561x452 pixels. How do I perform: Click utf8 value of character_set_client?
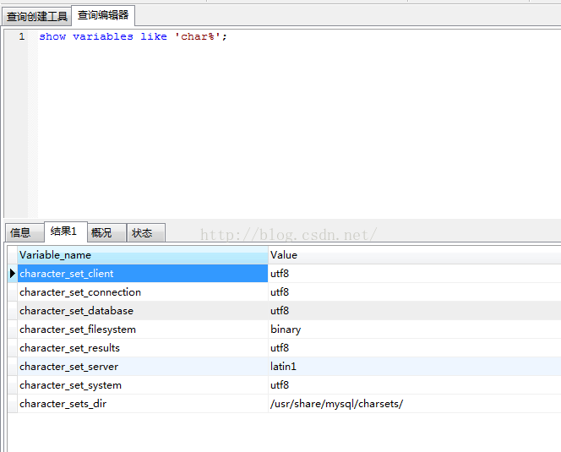pos(414,274)
